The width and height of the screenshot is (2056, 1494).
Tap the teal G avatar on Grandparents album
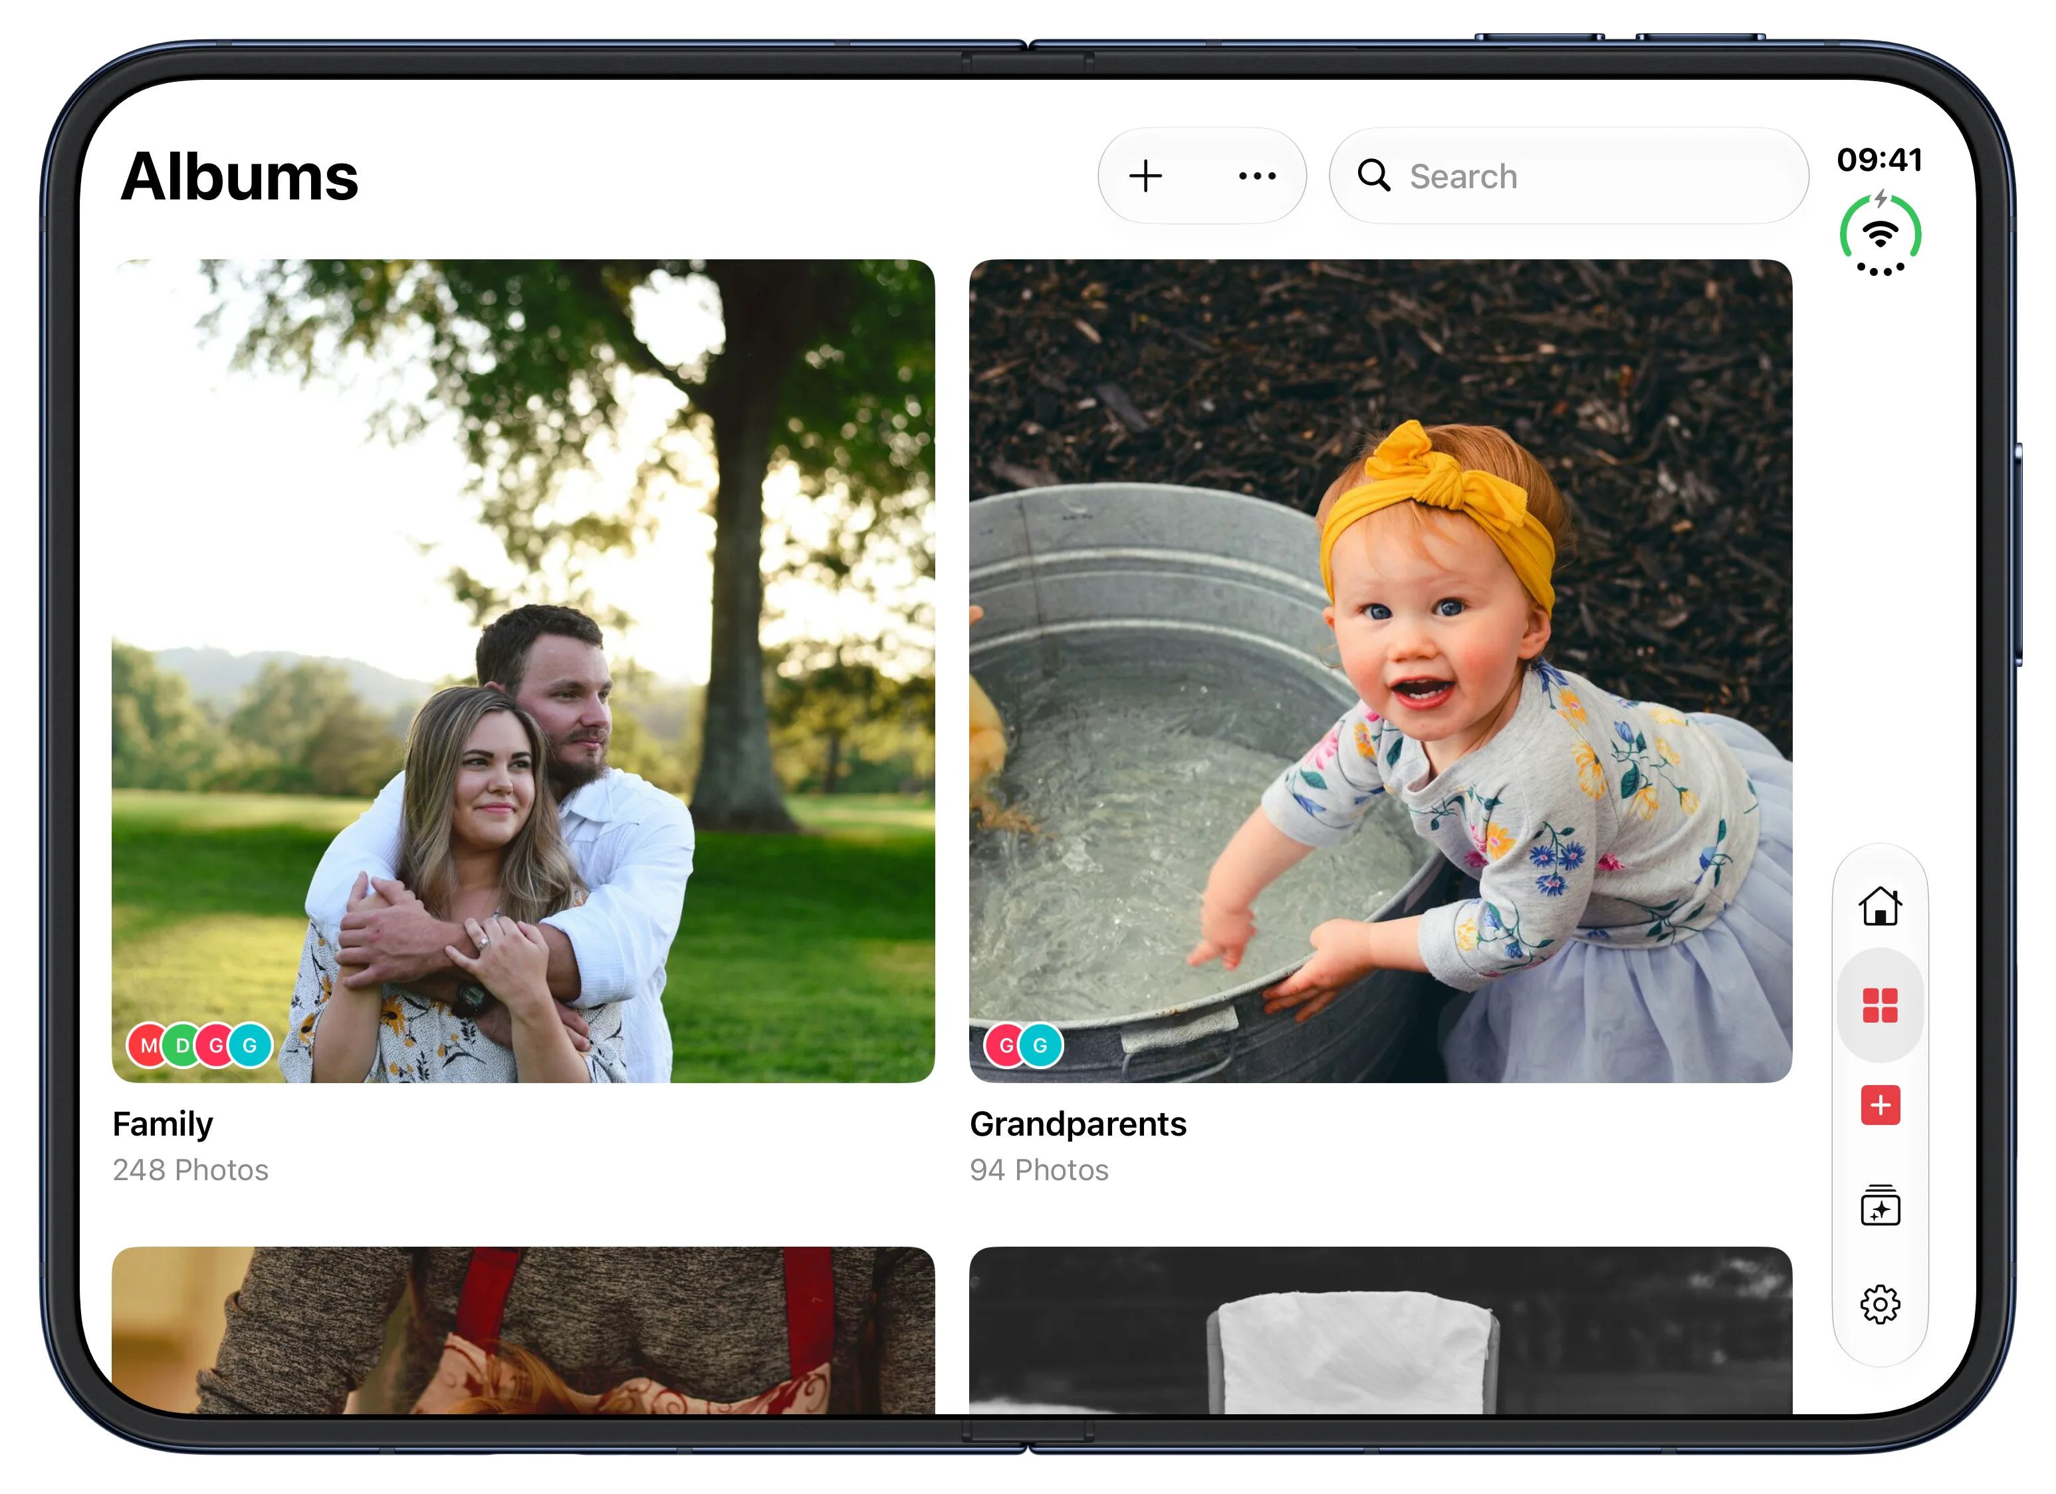pos(1040,1045)
